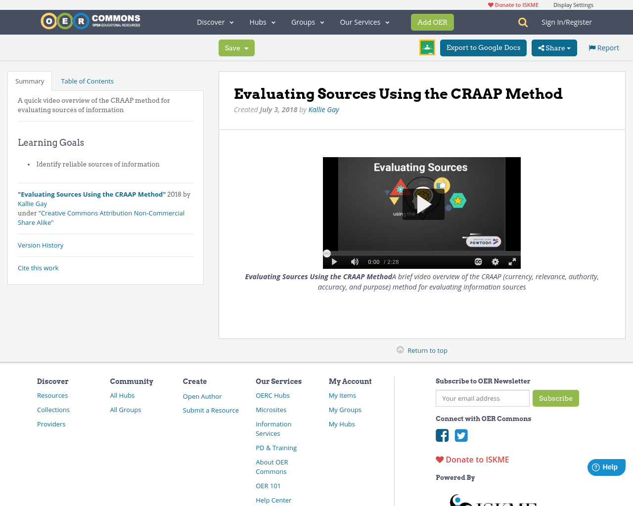
Task: Click Export to Google Docs
Action: coord(483,47)
